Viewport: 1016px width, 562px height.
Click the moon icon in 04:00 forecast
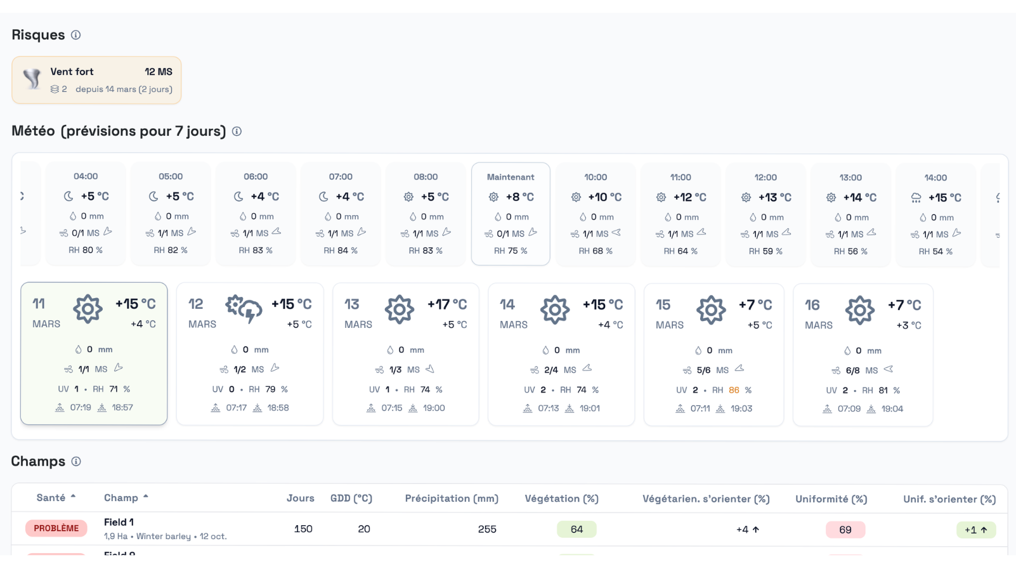(68, 197)
